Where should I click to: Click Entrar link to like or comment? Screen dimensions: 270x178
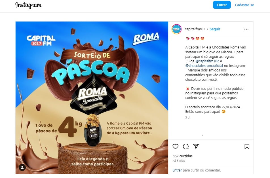[177, 170]
